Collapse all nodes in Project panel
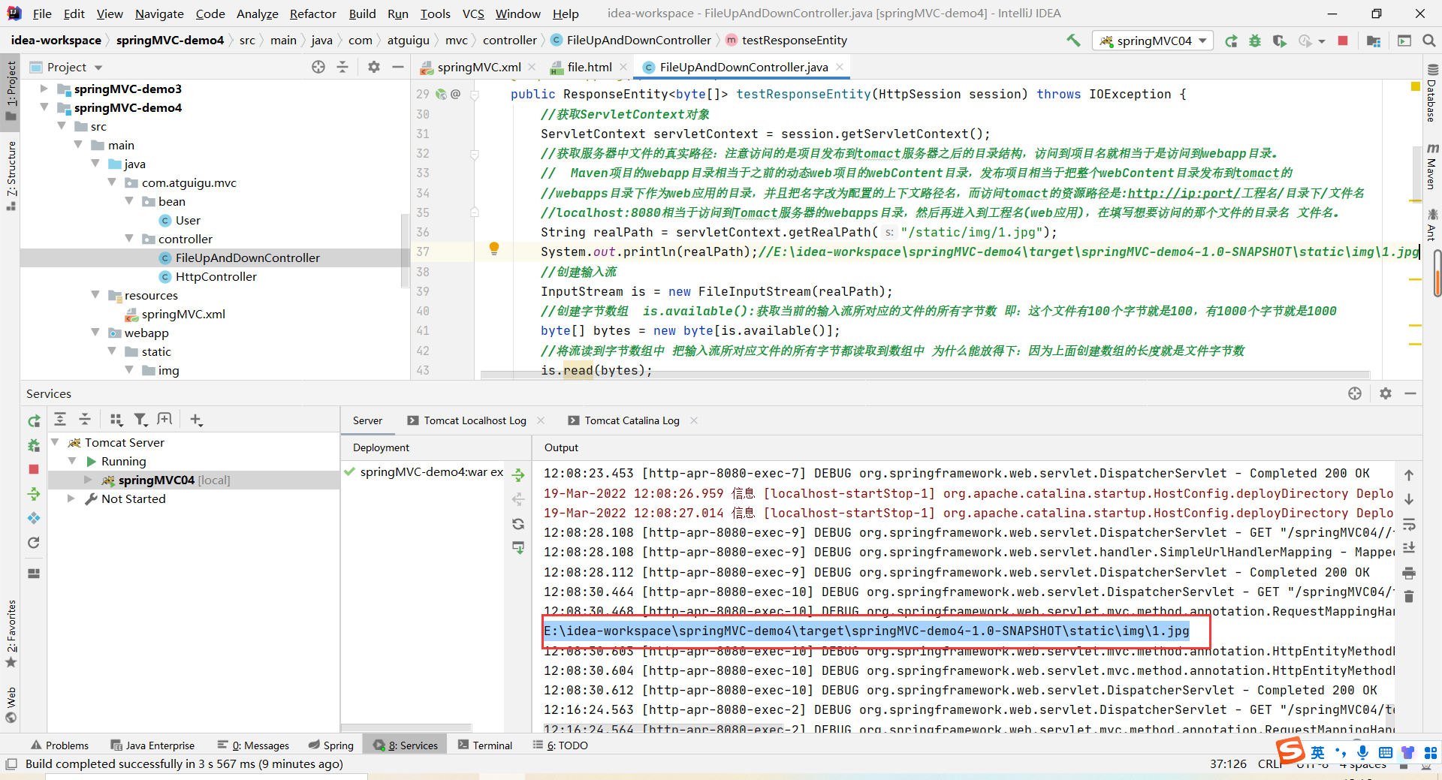1442x780 pixels. click(x=342, y=67)
